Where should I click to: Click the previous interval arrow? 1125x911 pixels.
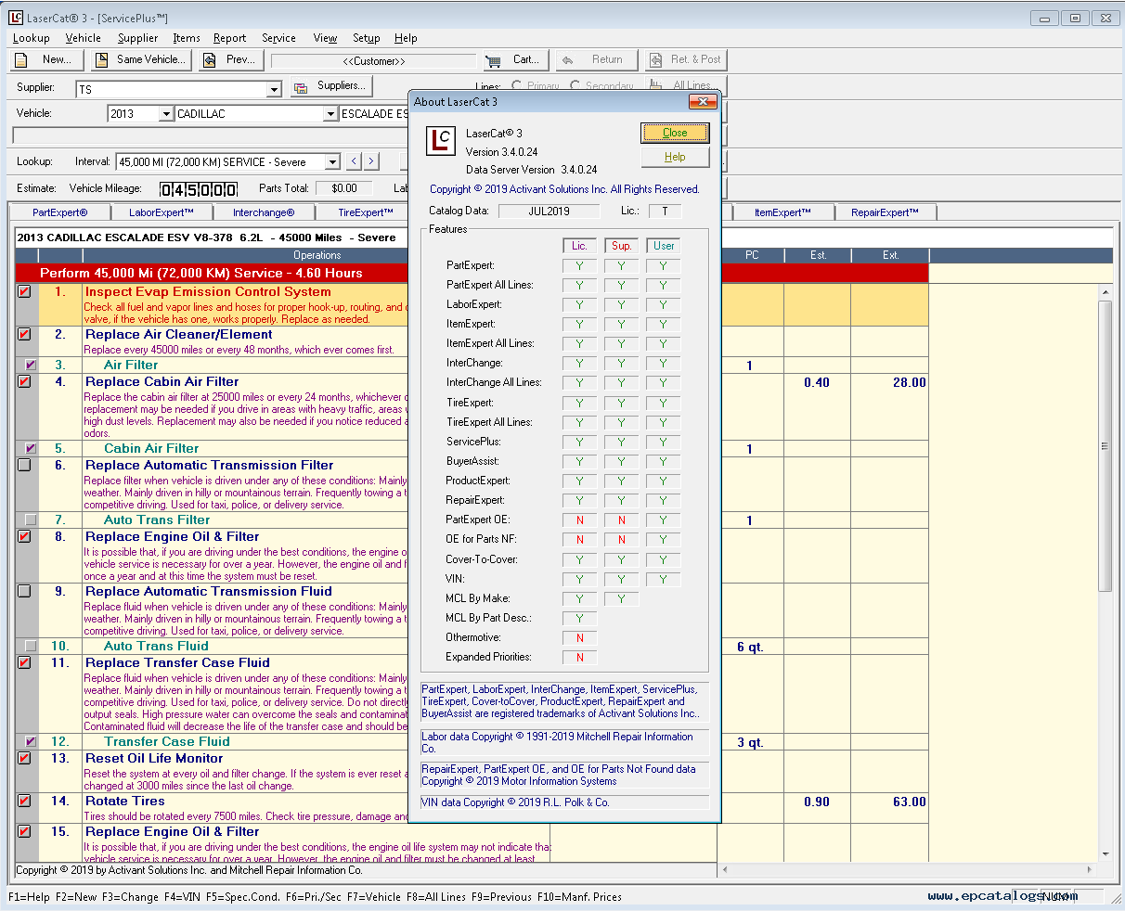click(x=354, y=161)
